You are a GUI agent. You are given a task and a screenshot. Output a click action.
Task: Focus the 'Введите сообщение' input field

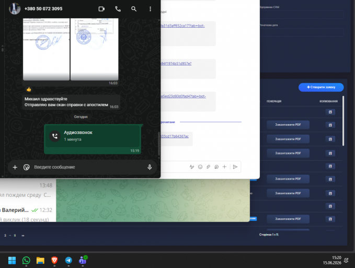pos(88,167)
